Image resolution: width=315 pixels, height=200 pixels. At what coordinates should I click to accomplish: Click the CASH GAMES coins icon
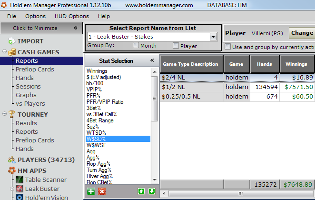pos(12,52)
